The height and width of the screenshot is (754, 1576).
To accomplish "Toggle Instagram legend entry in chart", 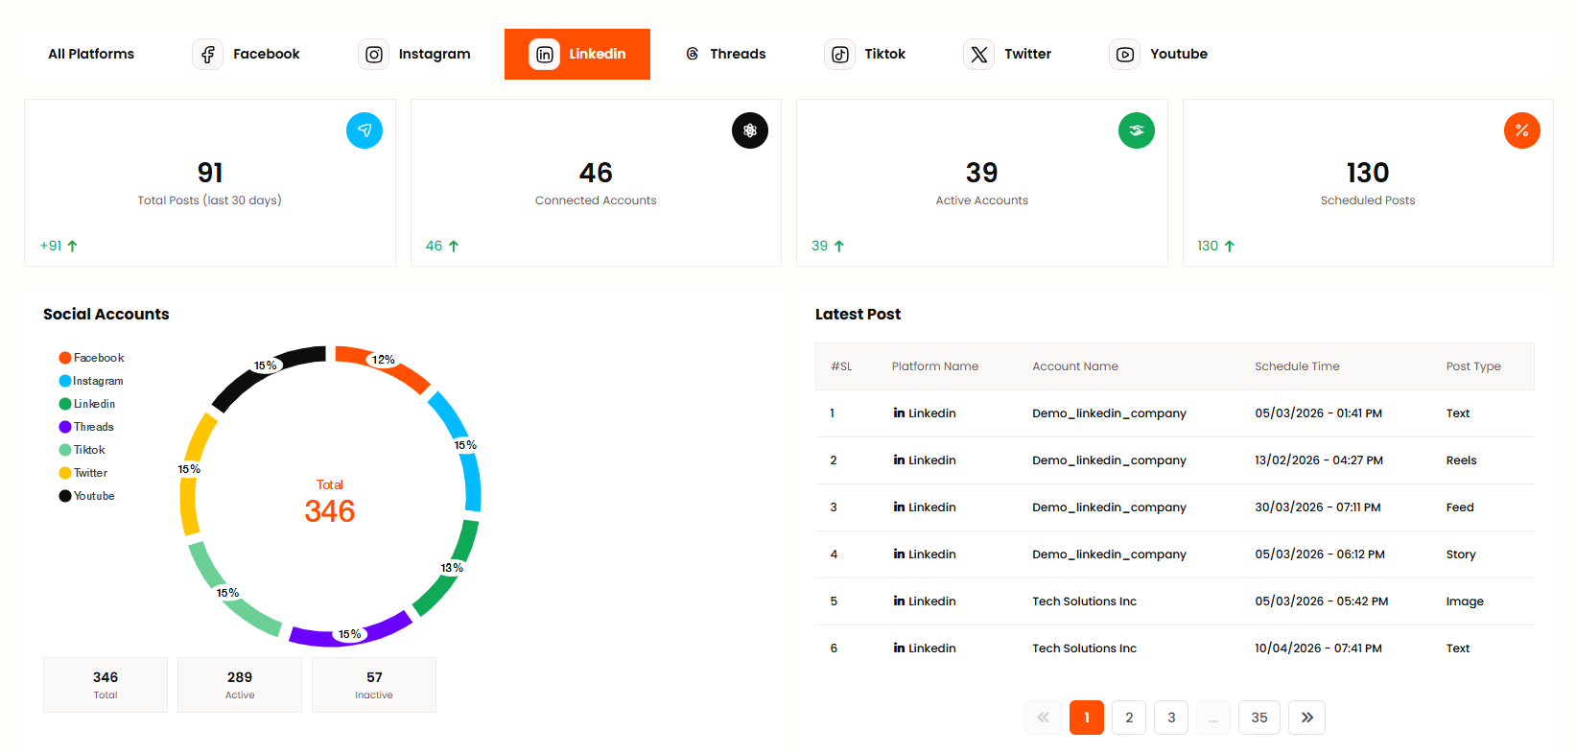I will [91, 381].
